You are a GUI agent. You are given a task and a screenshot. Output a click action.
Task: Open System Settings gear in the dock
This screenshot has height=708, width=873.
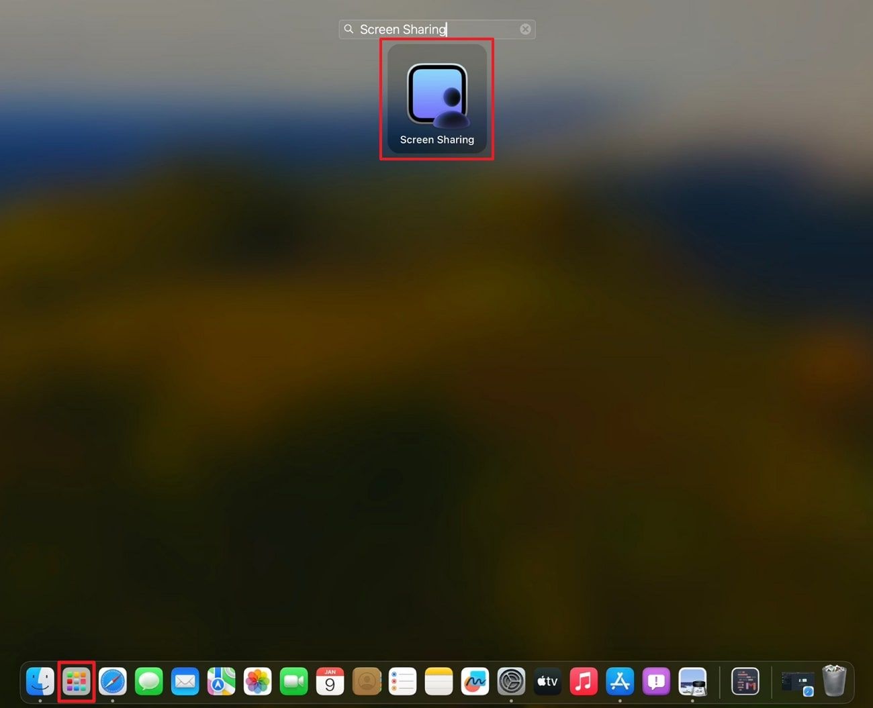pyautogui.click(x=511, y=682)
